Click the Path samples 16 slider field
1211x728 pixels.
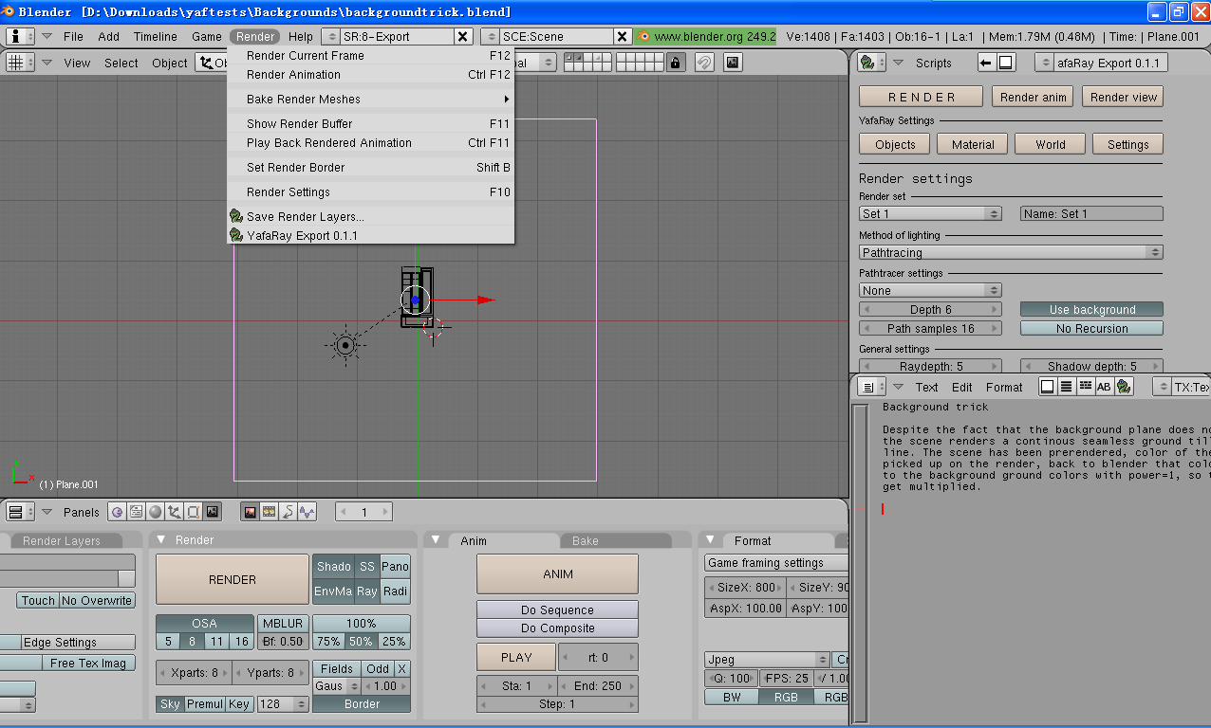930,329
